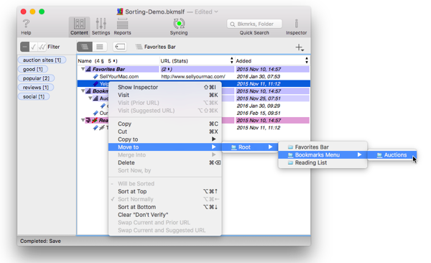Viewport: 431px width, 263px height.
Task: Toggle the filter minus segment
Action: click(24, 47)
